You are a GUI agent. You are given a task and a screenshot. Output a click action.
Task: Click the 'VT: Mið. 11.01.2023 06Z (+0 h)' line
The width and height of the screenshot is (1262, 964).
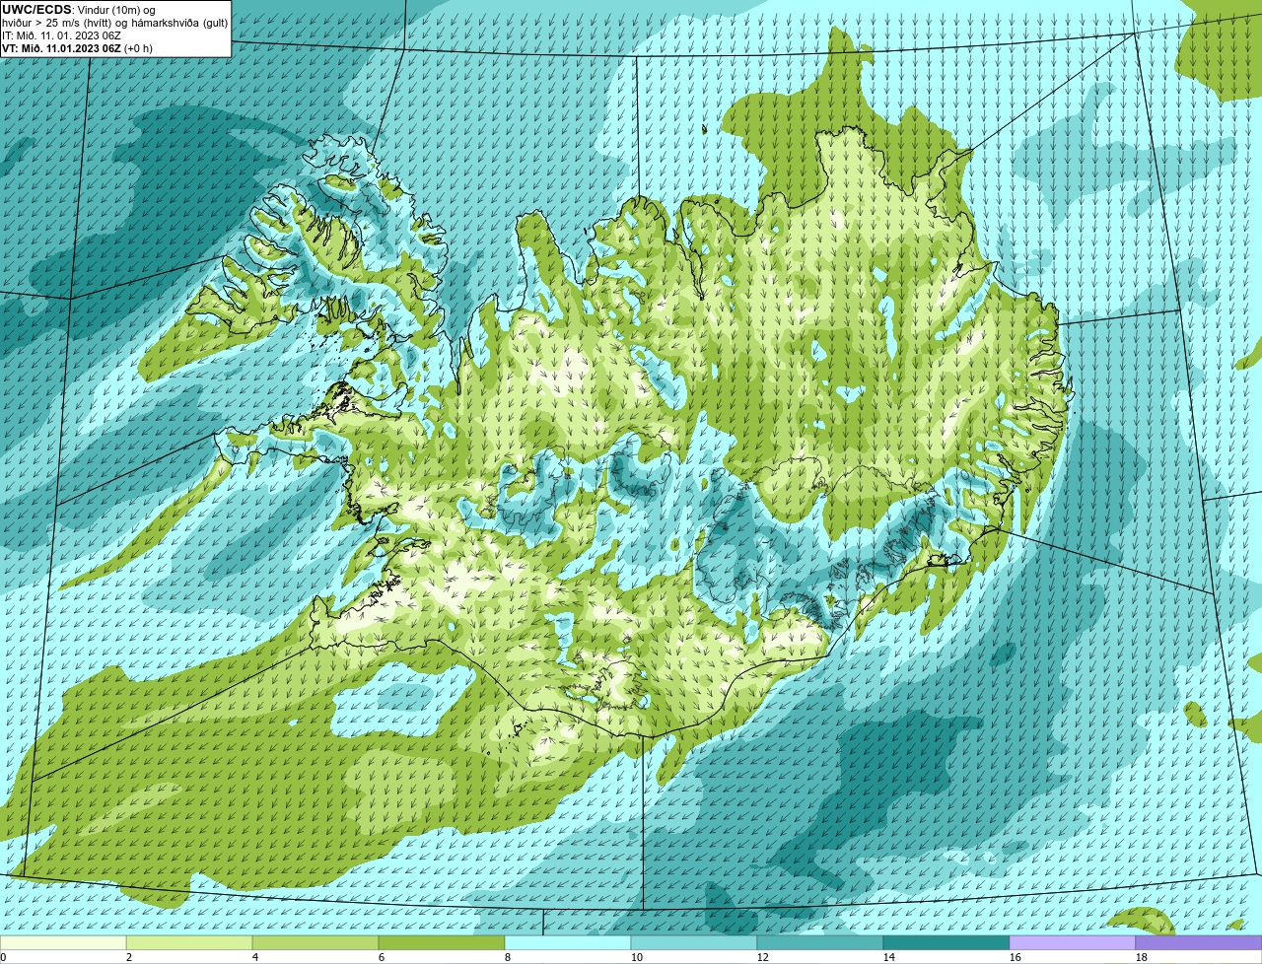click(x=77, y=47)
